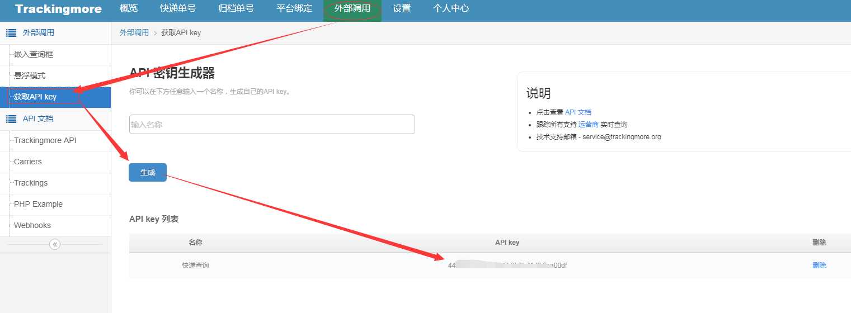851x313 pixels.
Task: Open PHP Example documentation item
Action: point(38,204)
